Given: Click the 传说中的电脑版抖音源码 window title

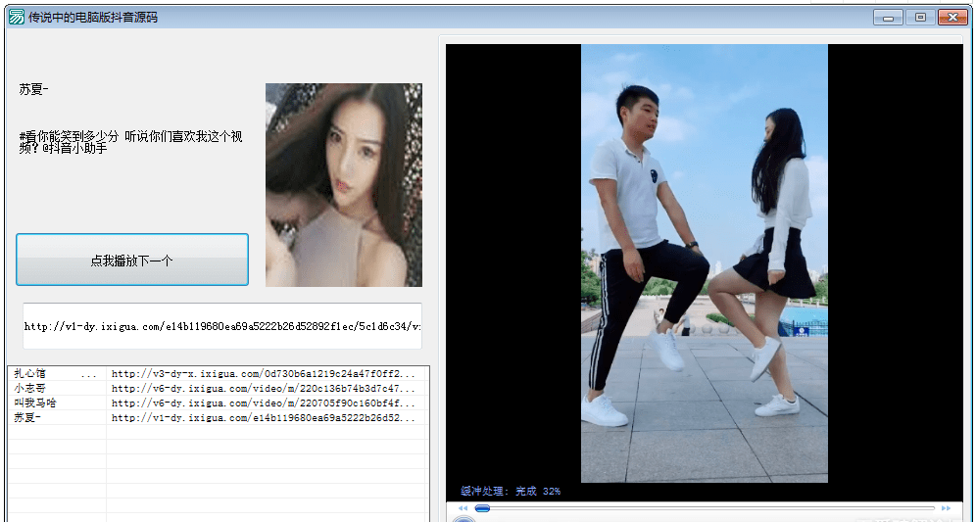Looking at the screenshot, I should (93, 17).
